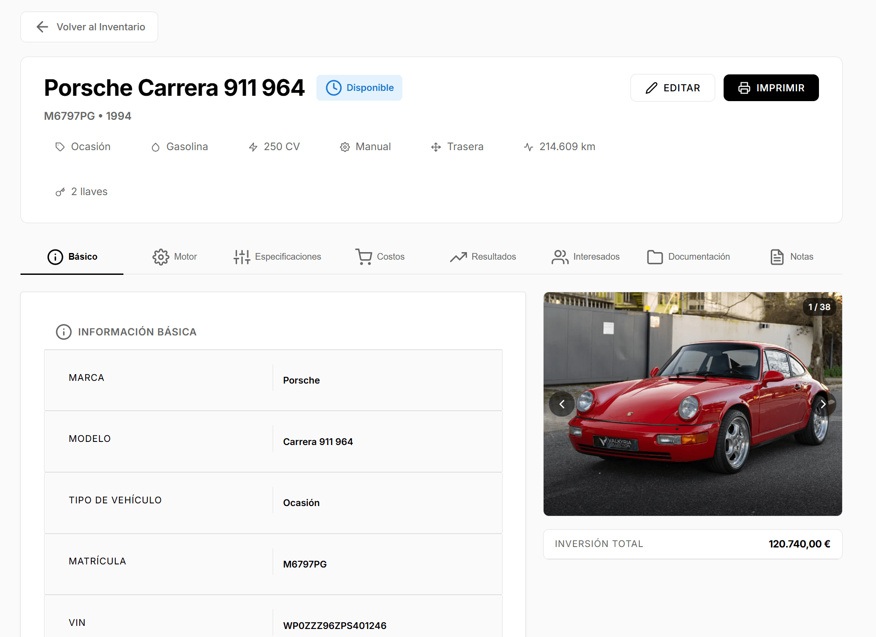The image size is (876, 637).
Task: Click the red Porsche photo
Action: pyautogui.click(x=693, y=404)
